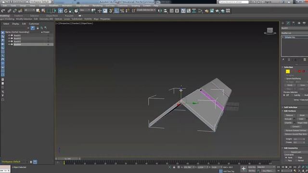Click the Go to End playback button
This screenshot has width=308, height=173.
295,167
